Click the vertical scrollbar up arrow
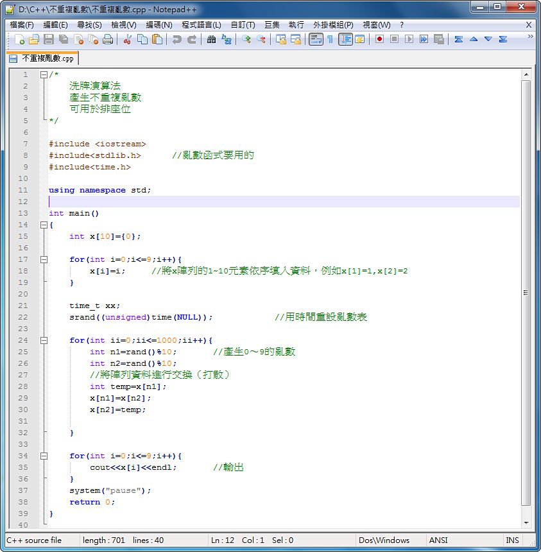Image resolution: width=541 pixels, height=552 pixels. click(526, 74)
